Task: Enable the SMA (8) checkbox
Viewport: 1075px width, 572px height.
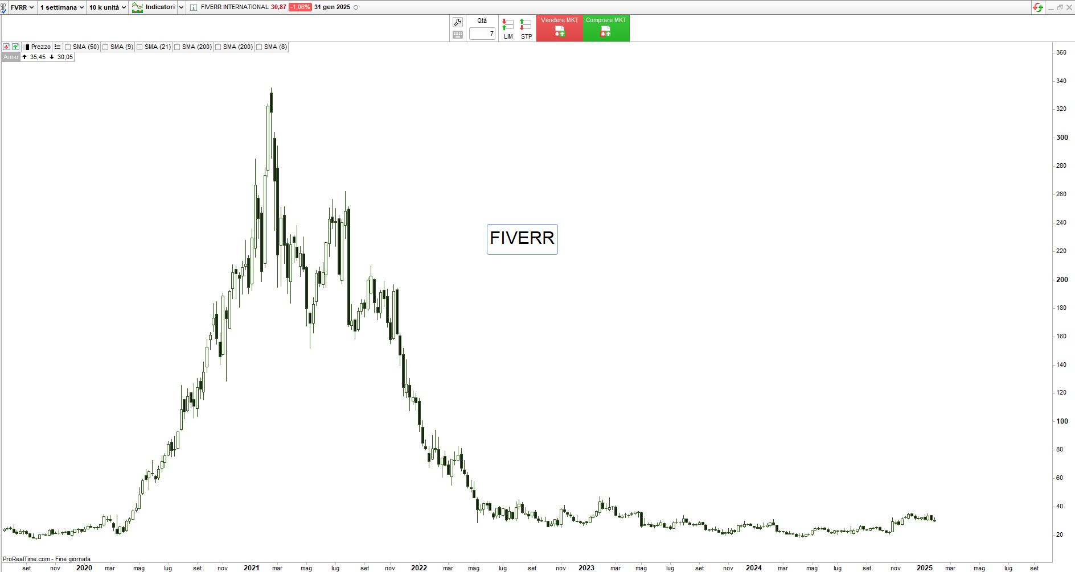Action: [x=259, y=47]
